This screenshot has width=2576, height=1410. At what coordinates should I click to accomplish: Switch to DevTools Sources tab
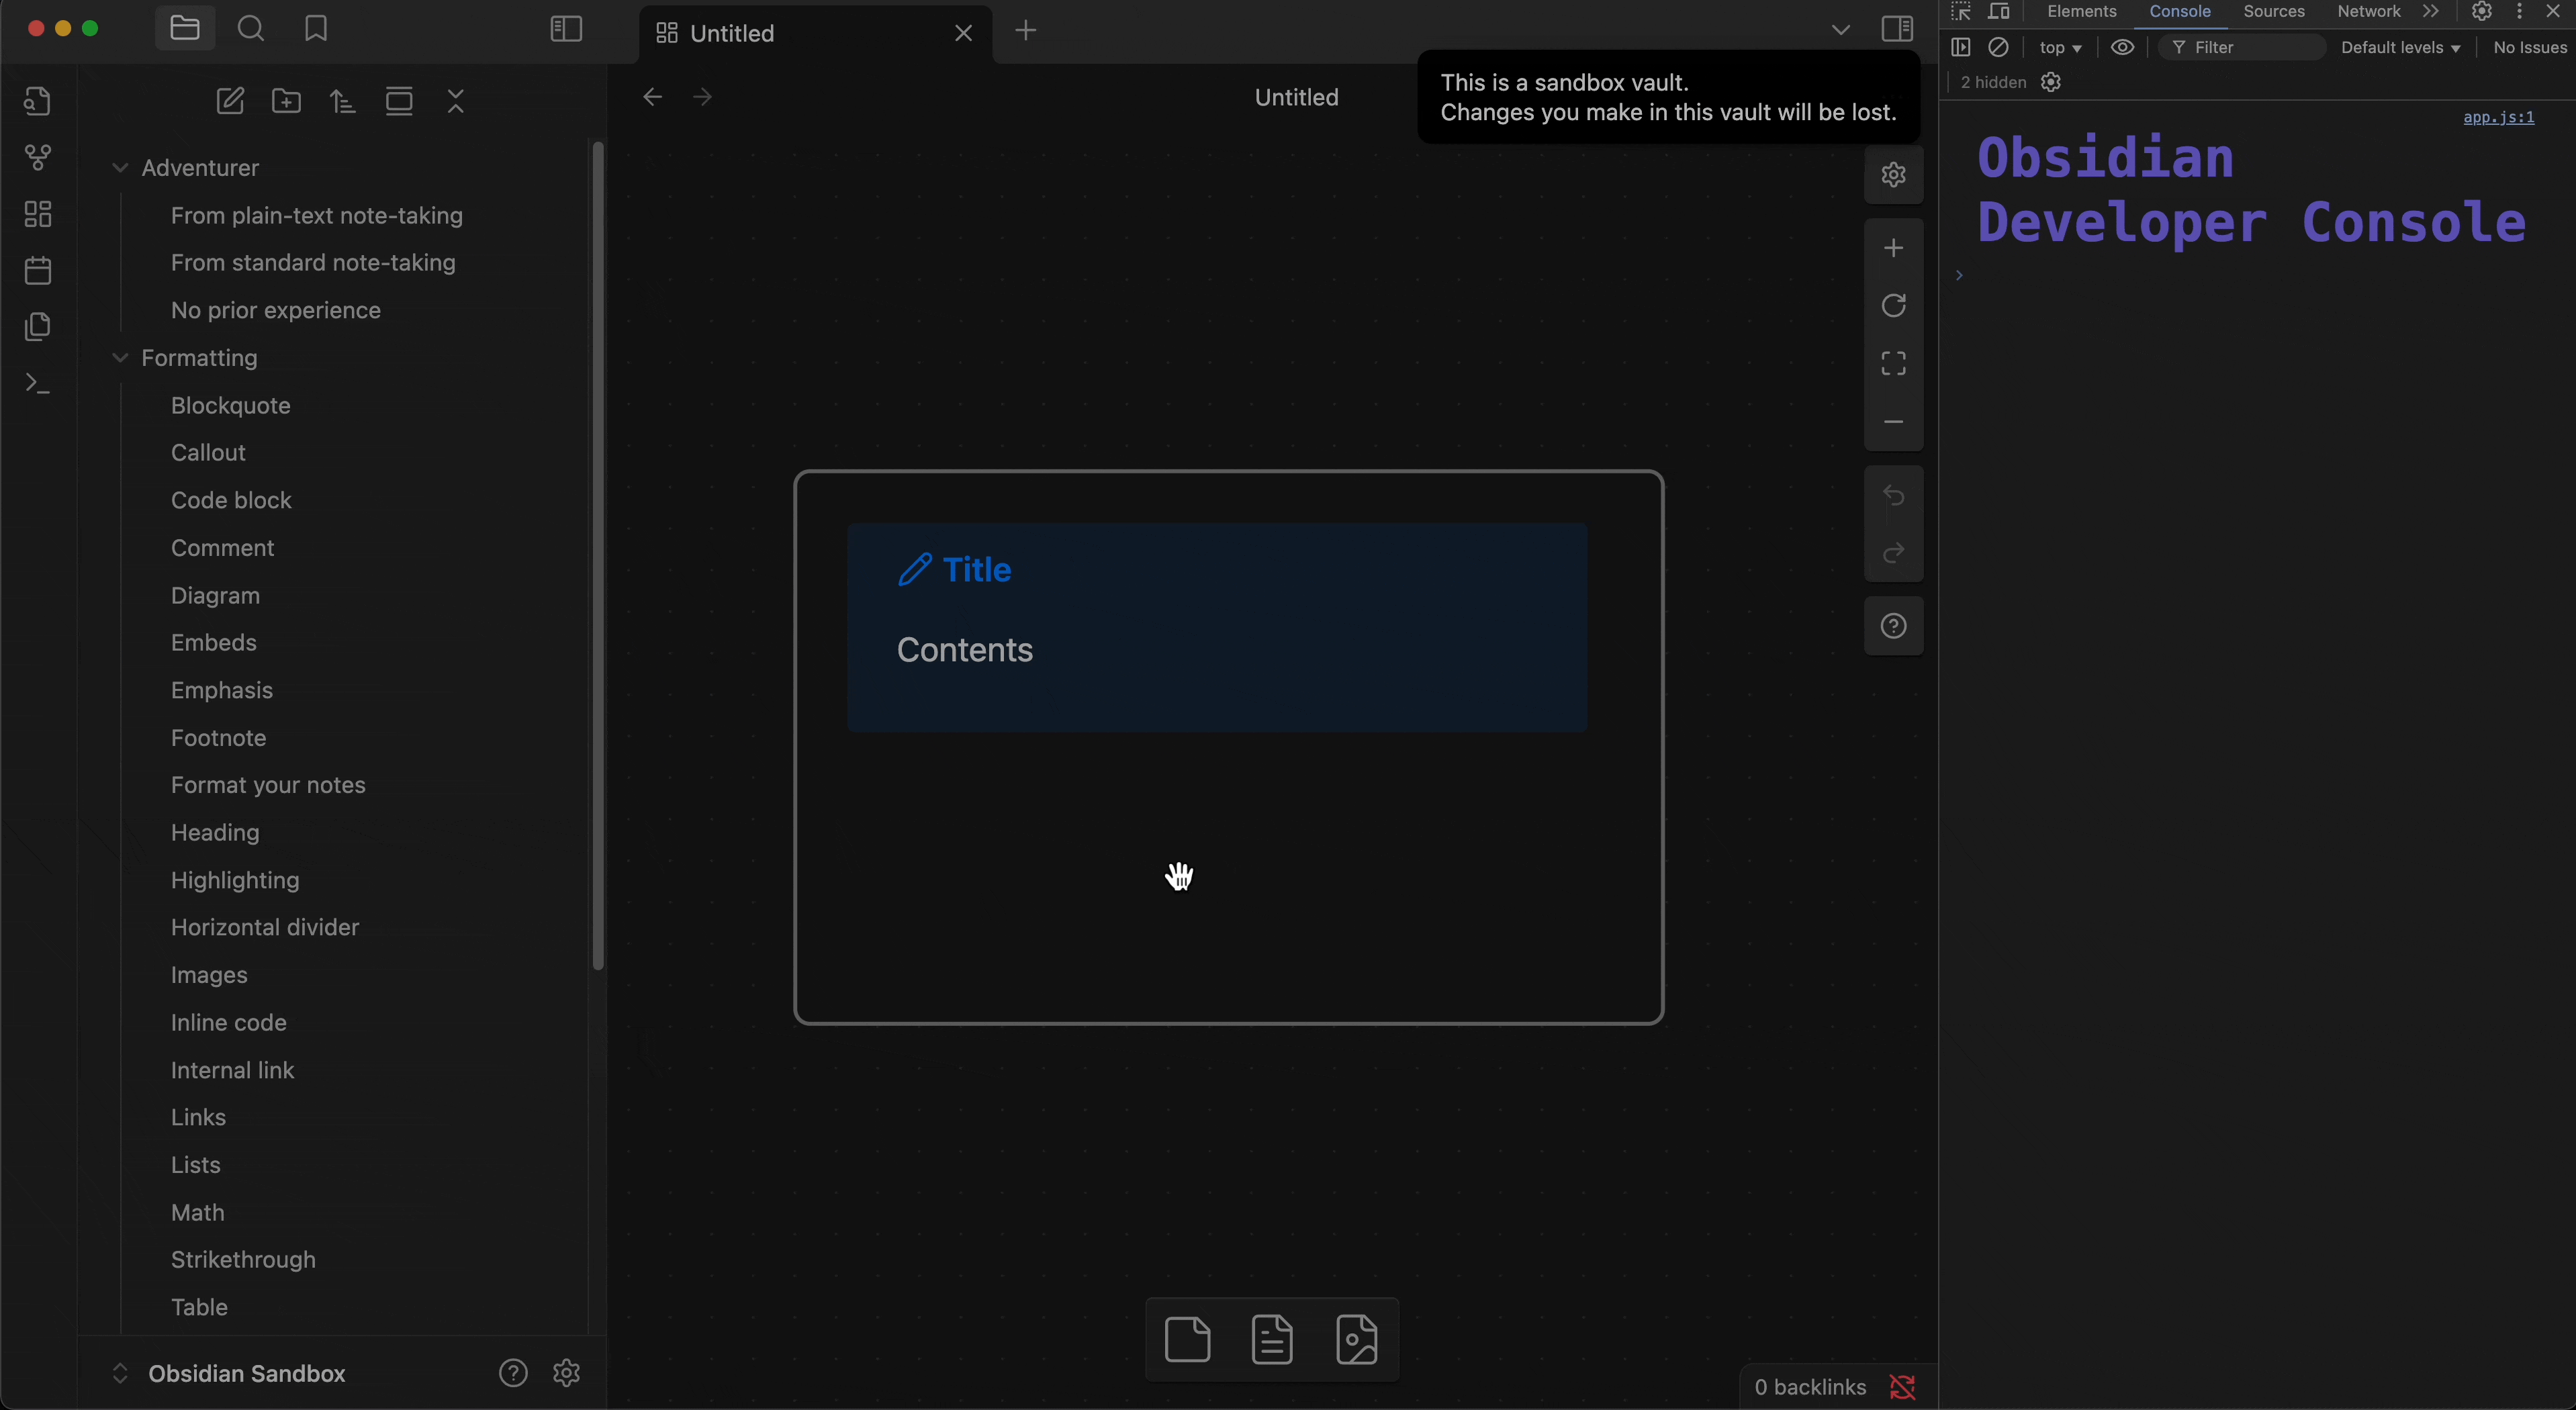[2274, 12]
